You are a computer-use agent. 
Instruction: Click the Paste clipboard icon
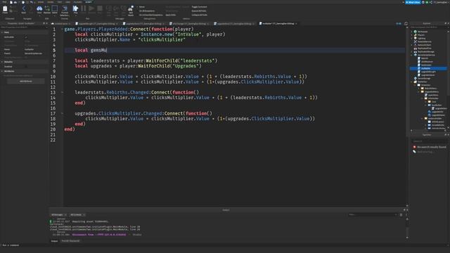(5, 9)
